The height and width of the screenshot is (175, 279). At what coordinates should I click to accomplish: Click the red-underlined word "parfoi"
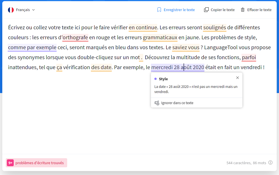point(249,57)
